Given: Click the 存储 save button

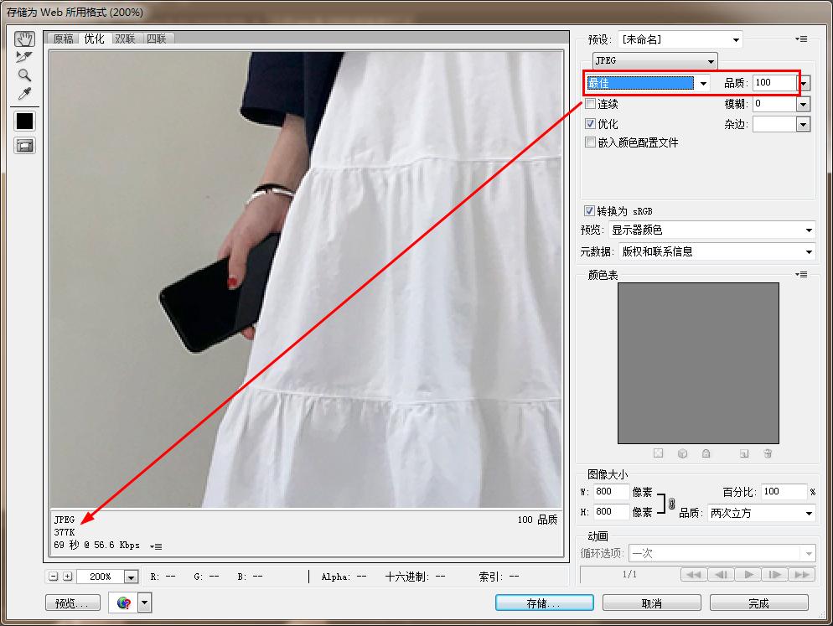Looking at the screenshot, I should coord(545,603).
